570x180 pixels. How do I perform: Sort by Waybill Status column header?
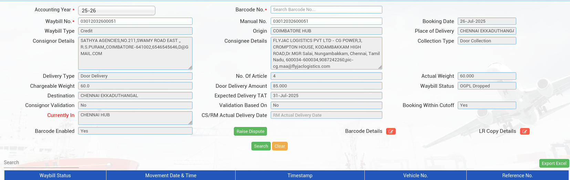click(55, 176)
